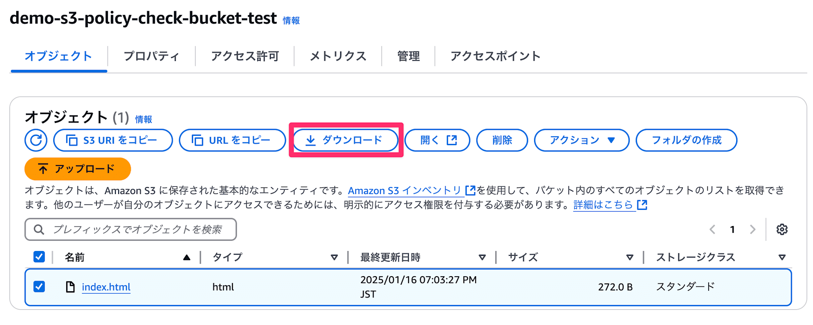Viewport: 813px width, 325px height.
Task: Copy the S3 URI of the object
Action: 113,140
